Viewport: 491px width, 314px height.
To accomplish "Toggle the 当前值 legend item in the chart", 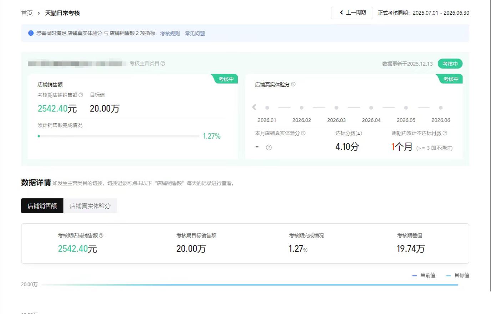I will pos(424,275).
